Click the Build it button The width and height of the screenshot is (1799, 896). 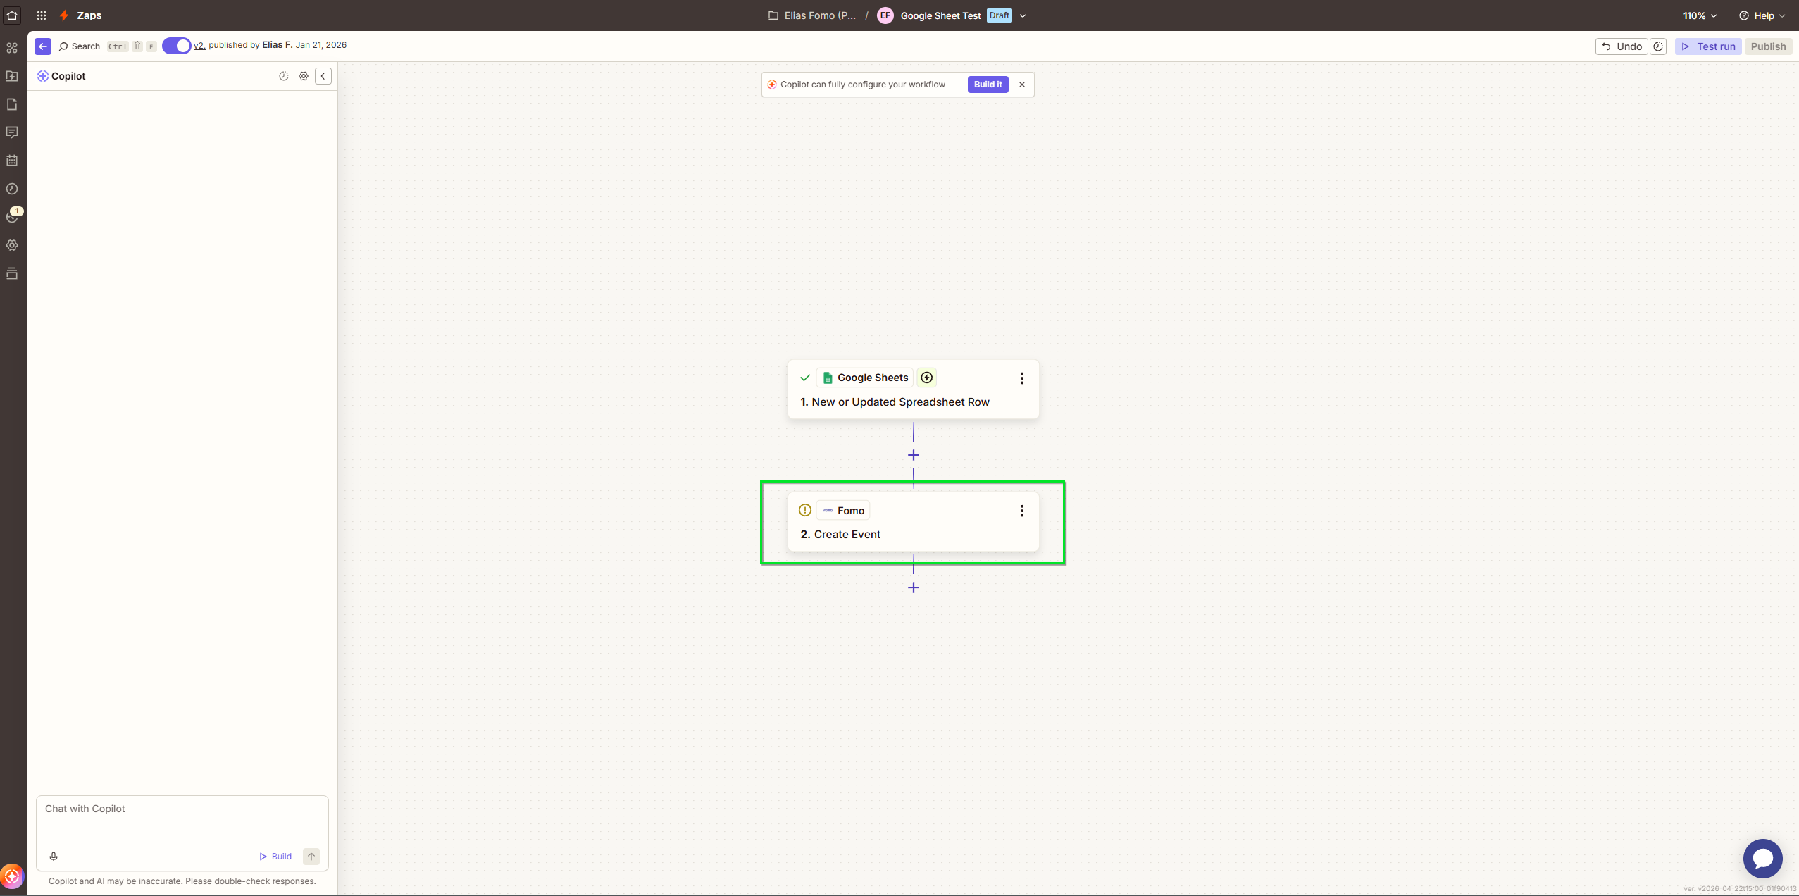tap(988, 85)
